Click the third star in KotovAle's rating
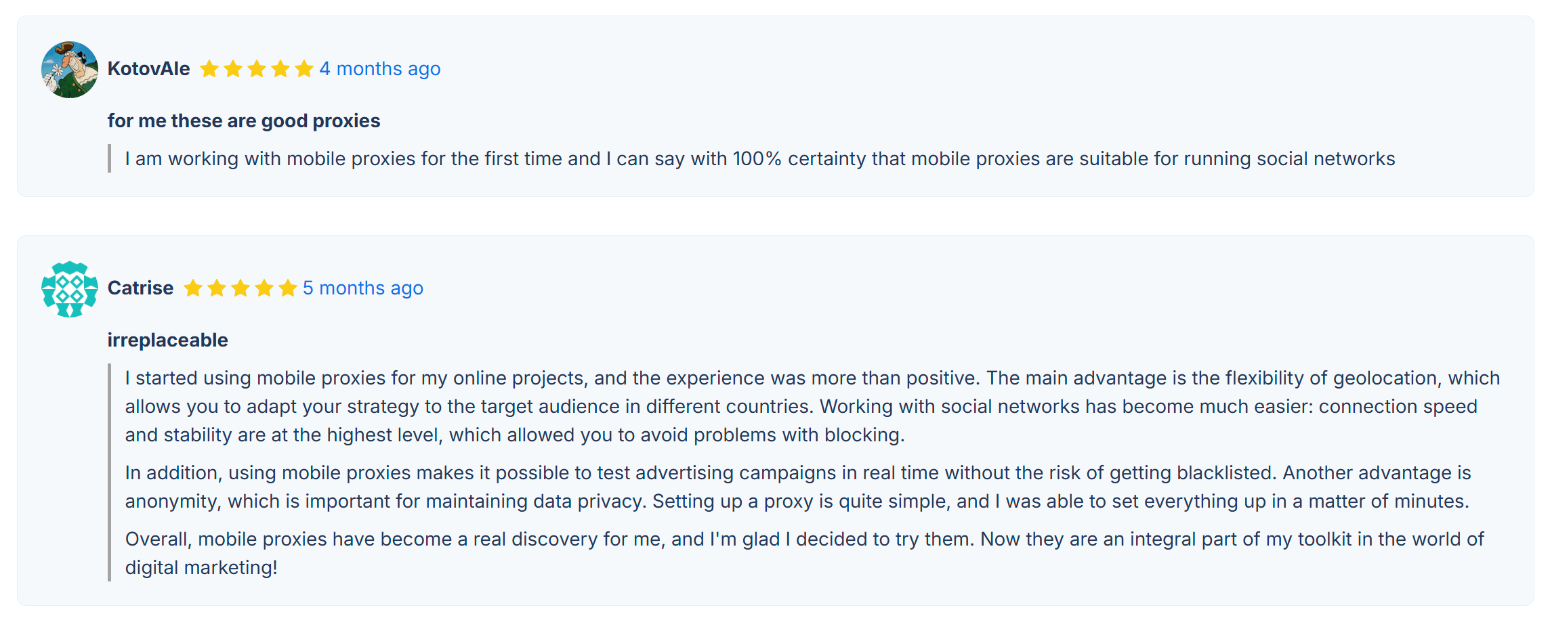1550x618 pixels. (257, 69)
